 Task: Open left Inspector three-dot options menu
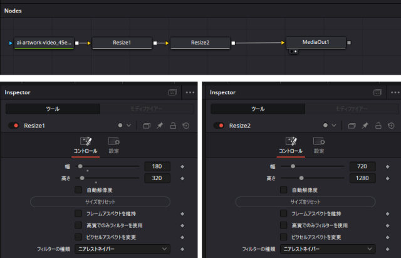[x=190, y=92]
